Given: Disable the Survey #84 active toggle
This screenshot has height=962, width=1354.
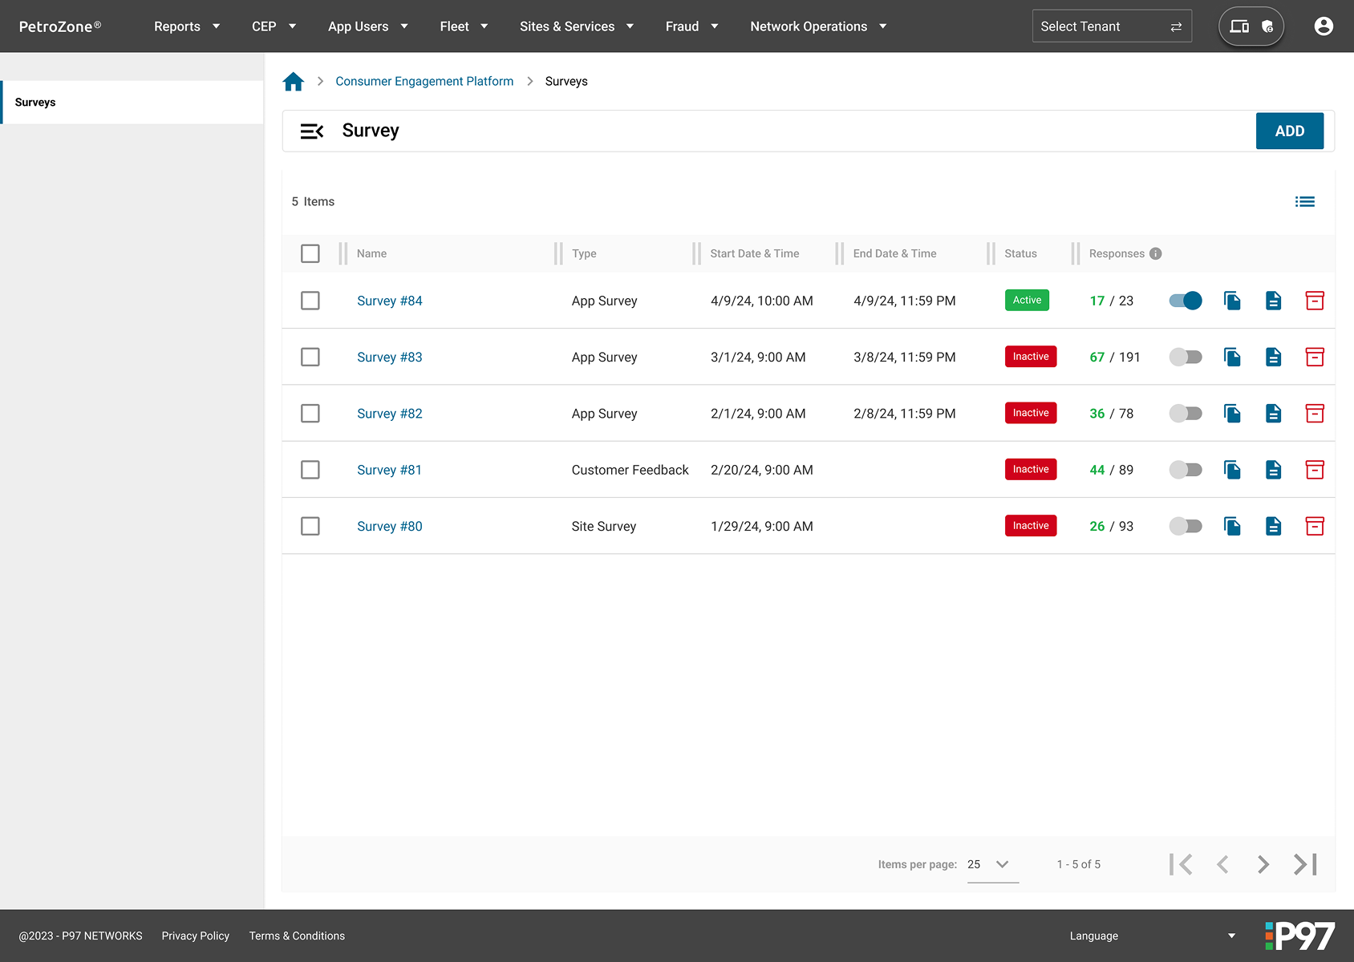Looking at the screenshot, I should coord(1186,301).
